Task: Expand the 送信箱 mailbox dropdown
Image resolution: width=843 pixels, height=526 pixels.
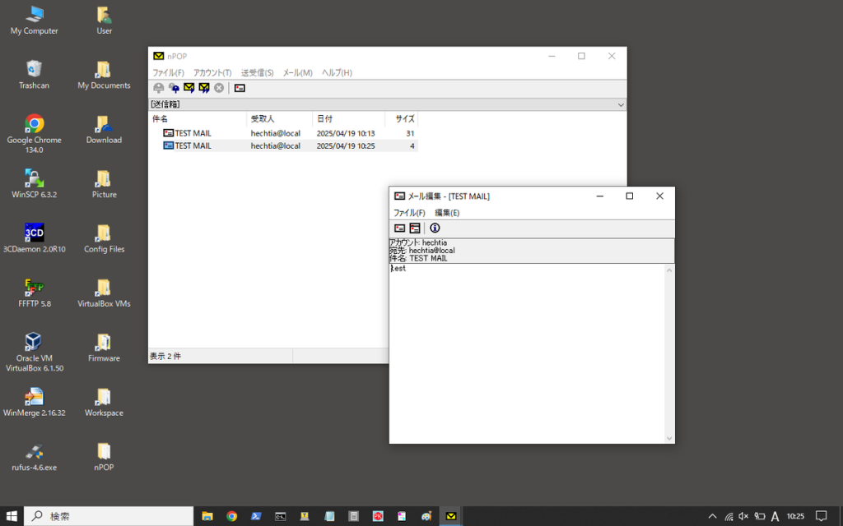Action: [620, 105]
